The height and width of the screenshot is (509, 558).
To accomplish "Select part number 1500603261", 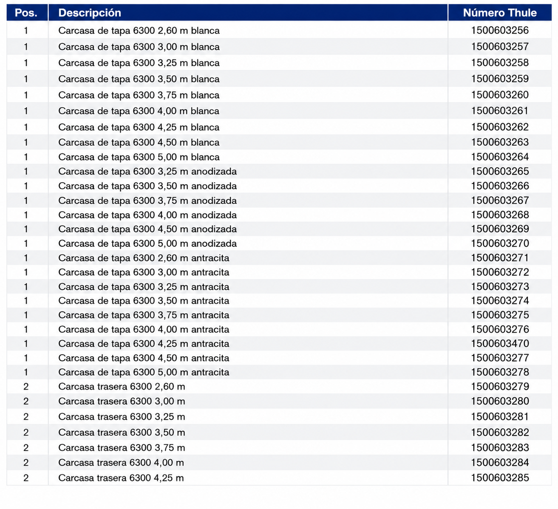I will [x=500, y=110].
